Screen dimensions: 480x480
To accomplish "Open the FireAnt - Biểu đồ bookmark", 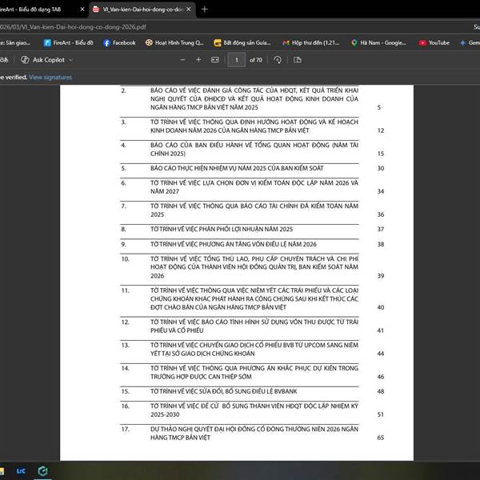I will point(68,43).
